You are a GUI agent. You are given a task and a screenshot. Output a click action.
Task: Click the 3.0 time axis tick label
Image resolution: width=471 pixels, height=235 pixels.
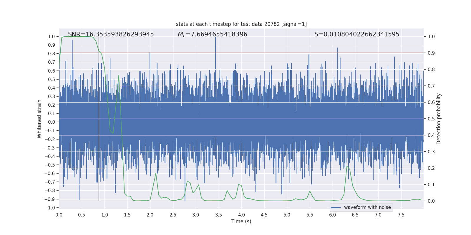(196, 215)
